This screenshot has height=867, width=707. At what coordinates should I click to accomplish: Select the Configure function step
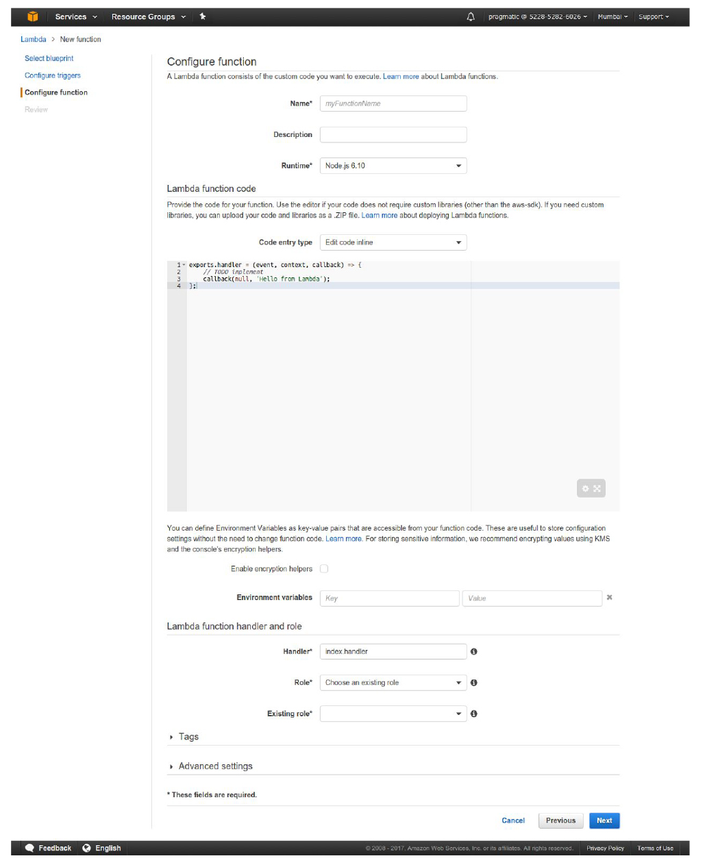point(56,92)
